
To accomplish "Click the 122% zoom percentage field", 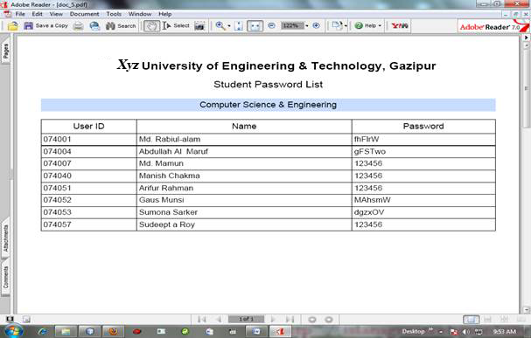I will coord(291,25).
